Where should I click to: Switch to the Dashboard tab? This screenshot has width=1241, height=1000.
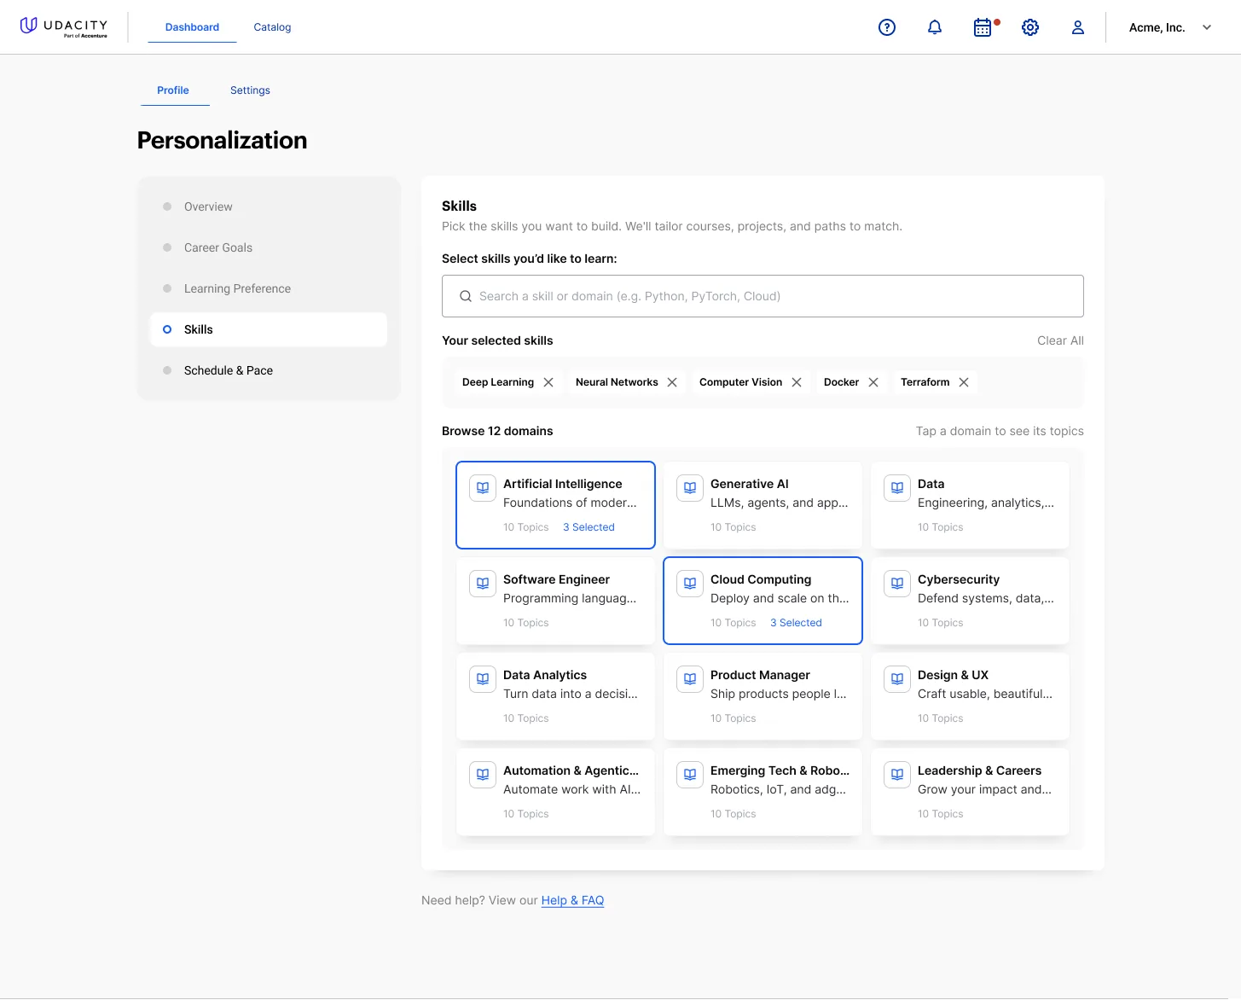click(192, 27)
